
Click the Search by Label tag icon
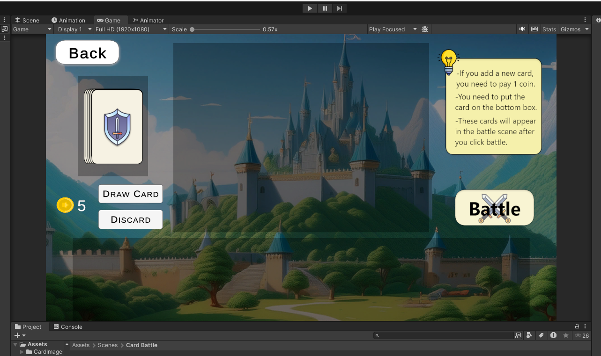[x=541, y=335]
